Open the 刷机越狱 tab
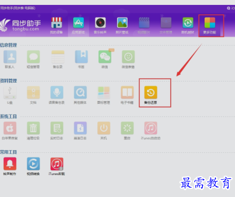This screenshot has width=235, height=197. (x=188, y=25)
